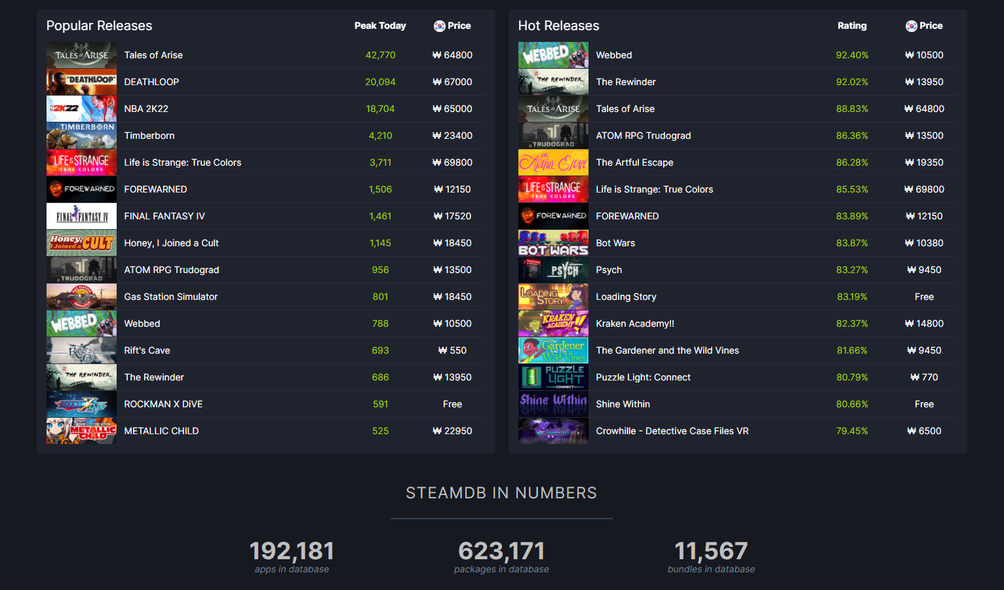Click the Shine Within thumbnail
Screen dimensions: 1004x590
(x=553, y=404)
